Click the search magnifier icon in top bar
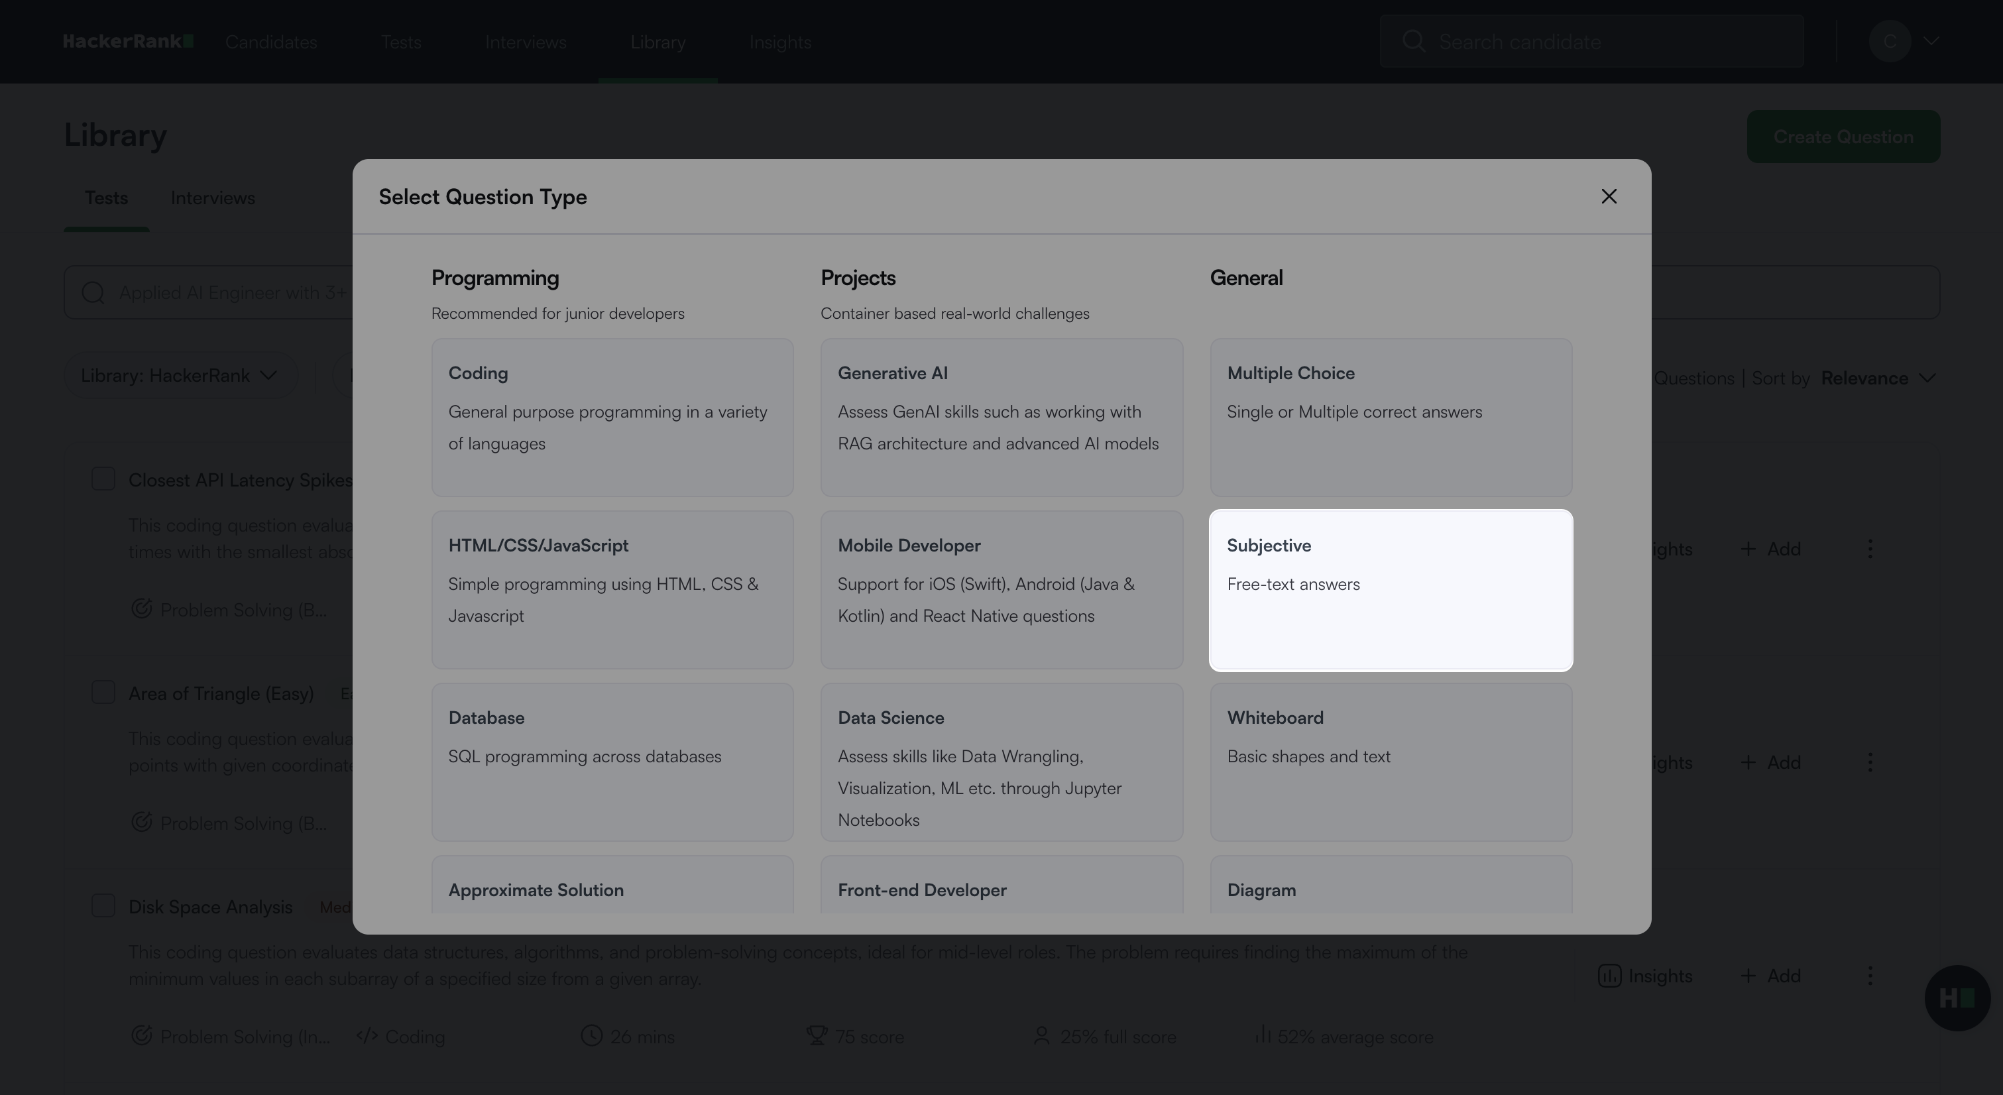This screenshot has width=2003, height=1095. point(1414,41)
